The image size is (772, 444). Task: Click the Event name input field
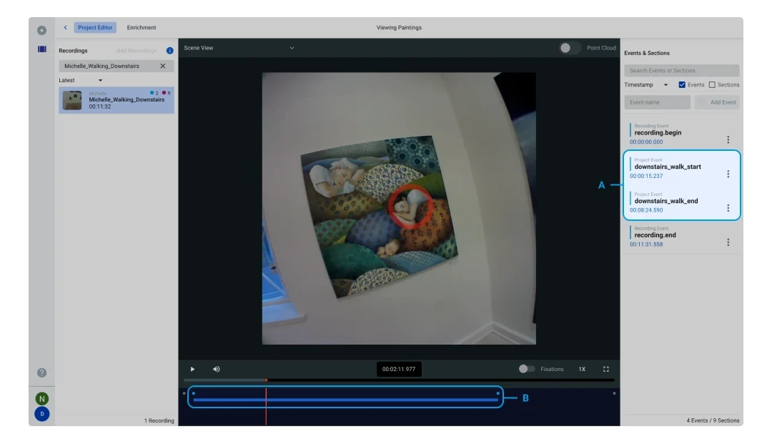click(x=658, y=102)
